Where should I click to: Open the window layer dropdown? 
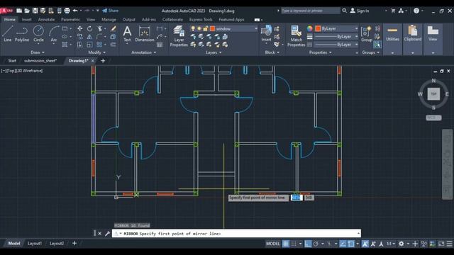pos(256,28)
